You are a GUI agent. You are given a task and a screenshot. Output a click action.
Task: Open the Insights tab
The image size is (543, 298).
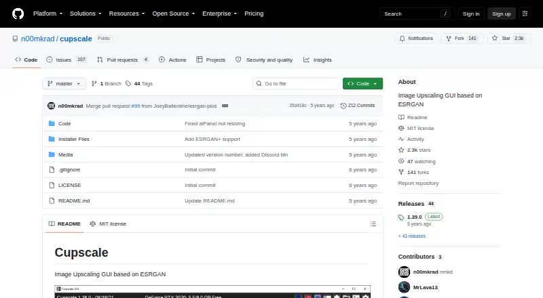pos(318,60)
